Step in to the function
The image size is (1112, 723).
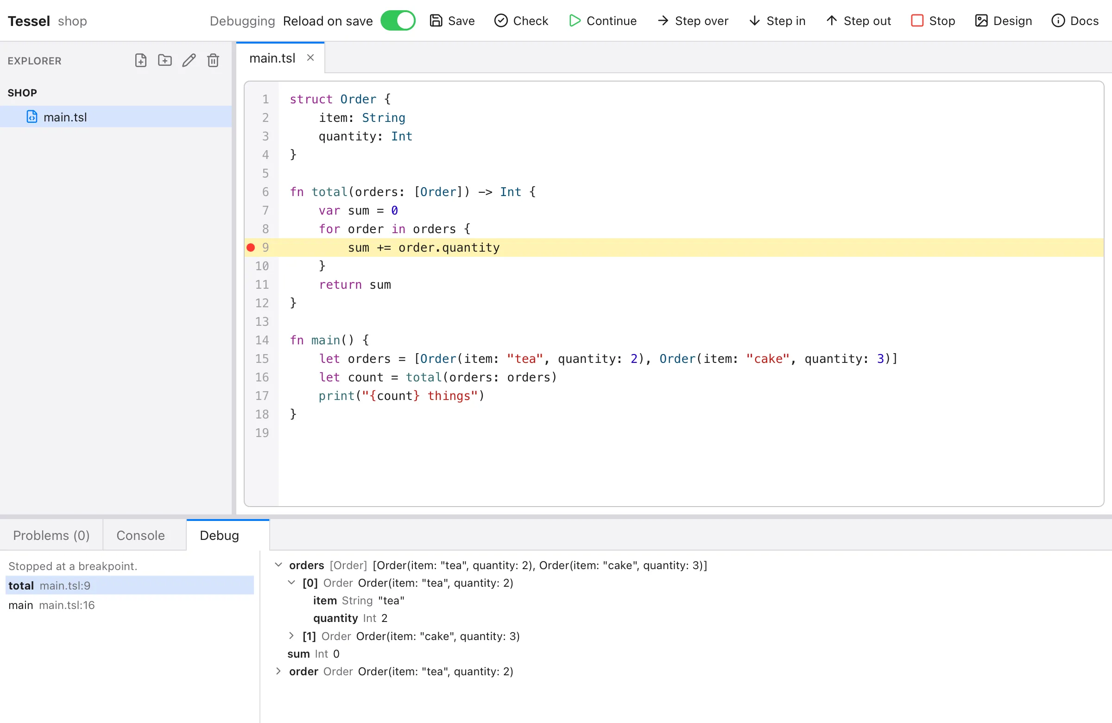(777, 20)
